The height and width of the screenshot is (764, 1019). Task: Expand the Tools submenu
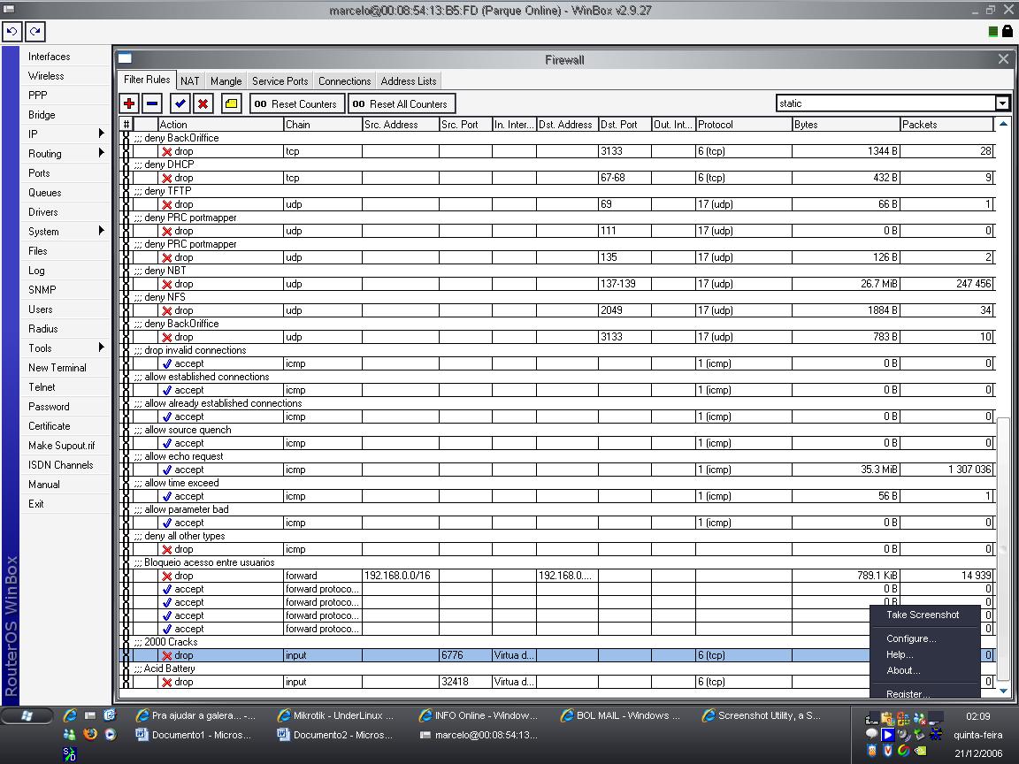click(101, 348)
